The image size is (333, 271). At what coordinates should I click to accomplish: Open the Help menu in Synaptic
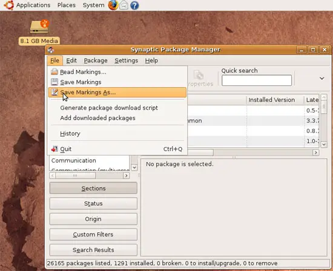[151, 60]
